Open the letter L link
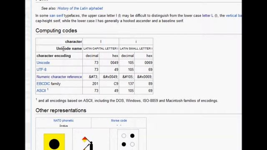This screenshot has height=150, width=267. tap(208, 16)
